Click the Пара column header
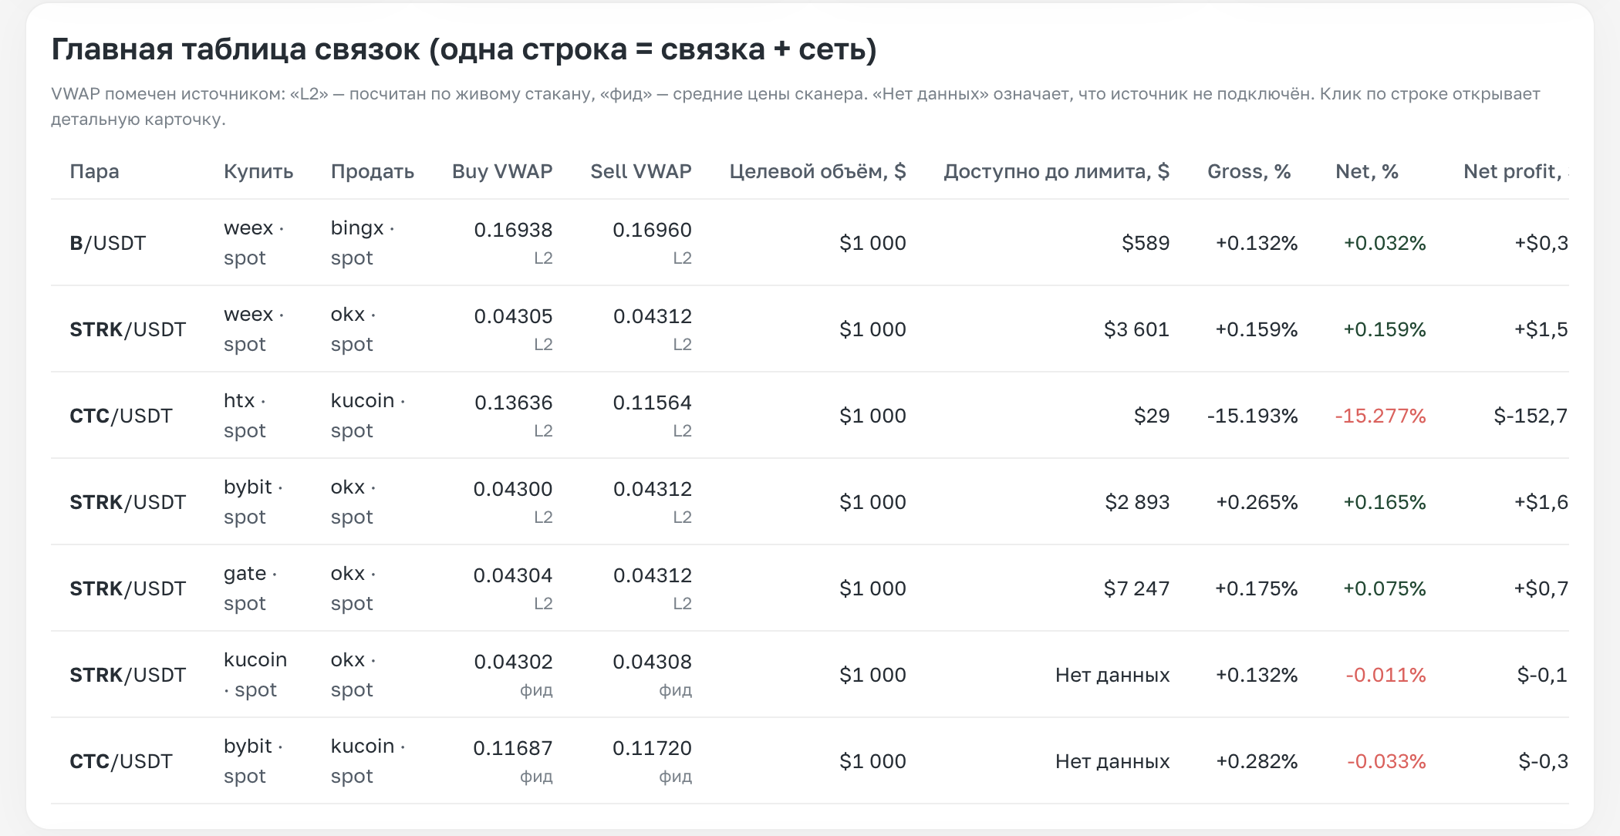Image resolution: width=1620 pixels, height=836 pixels. tap(94, 171)
